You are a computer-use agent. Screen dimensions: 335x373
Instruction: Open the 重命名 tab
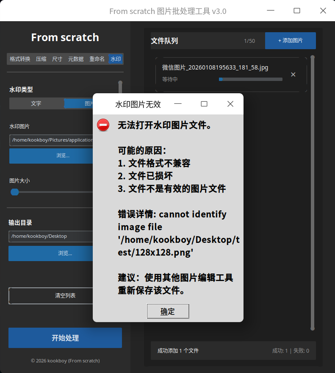pyautogui.click(x=97, y=59)
